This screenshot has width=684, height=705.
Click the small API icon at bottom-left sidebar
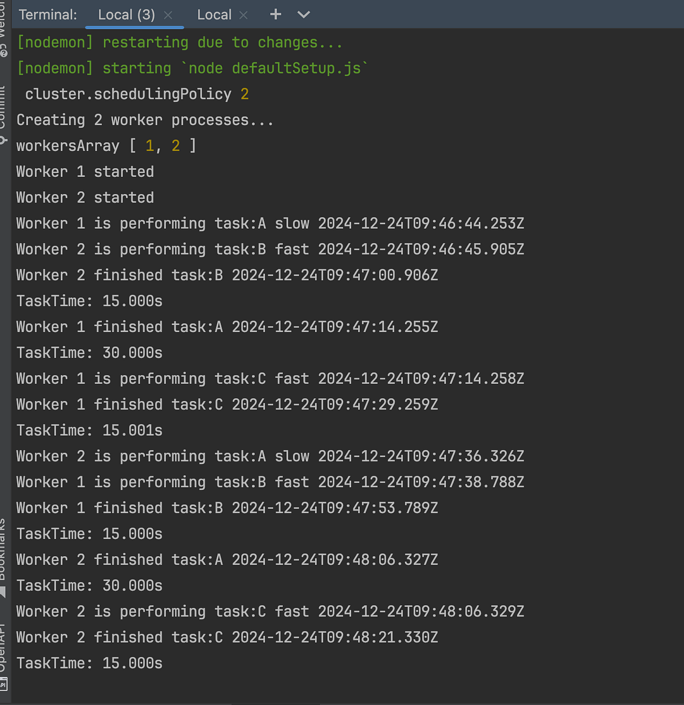5,682
